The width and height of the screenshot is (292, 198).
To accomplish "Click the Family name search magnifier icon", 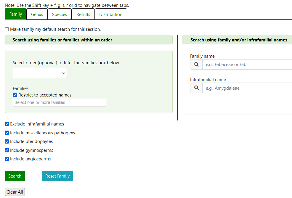I will click(x=196, y=65).
